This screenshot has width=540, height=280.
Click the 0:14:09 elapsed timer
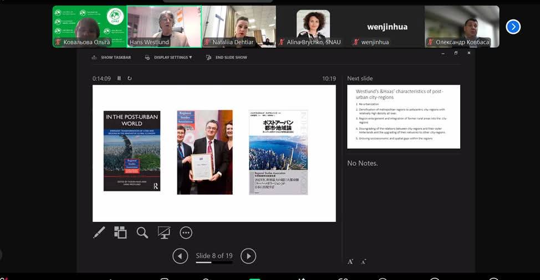(101, 79)
